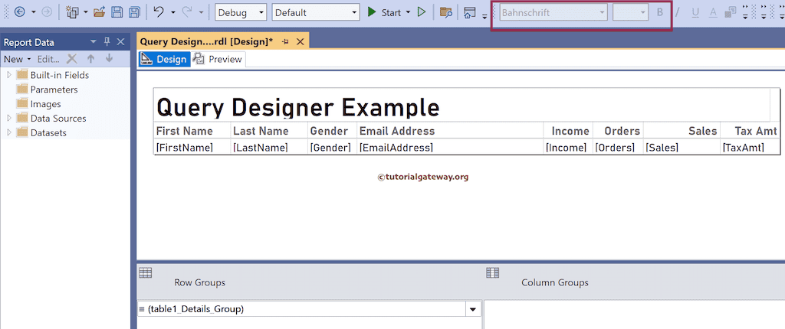Click Edit... in Report Data toolbar

(48, 59)
